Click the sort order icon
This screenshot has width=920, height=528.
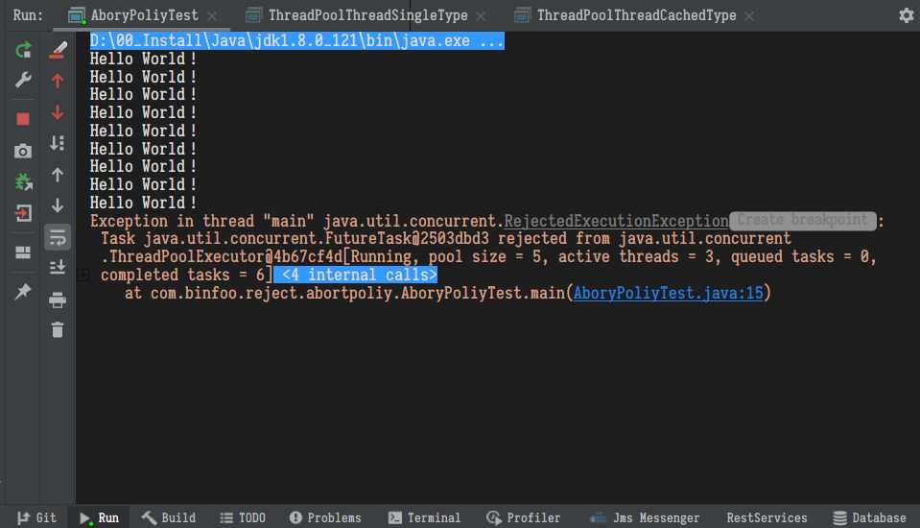[58, 143]
